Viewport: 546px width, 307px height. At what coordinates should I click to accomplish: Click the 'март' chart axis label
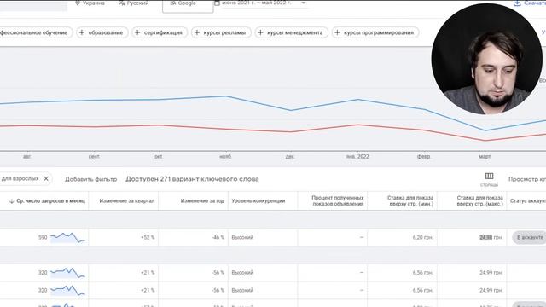pyautogui.click(x=485, y=157)
